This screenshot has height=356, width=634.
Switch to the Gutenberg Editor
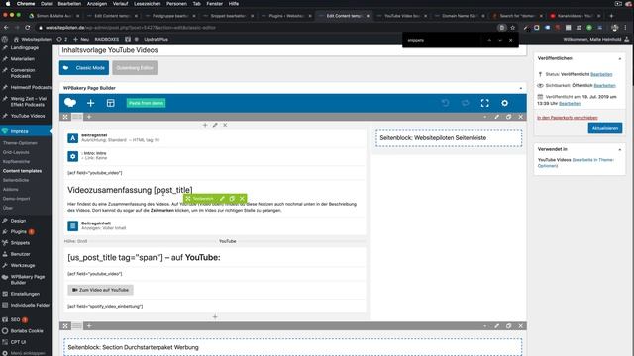135,68
